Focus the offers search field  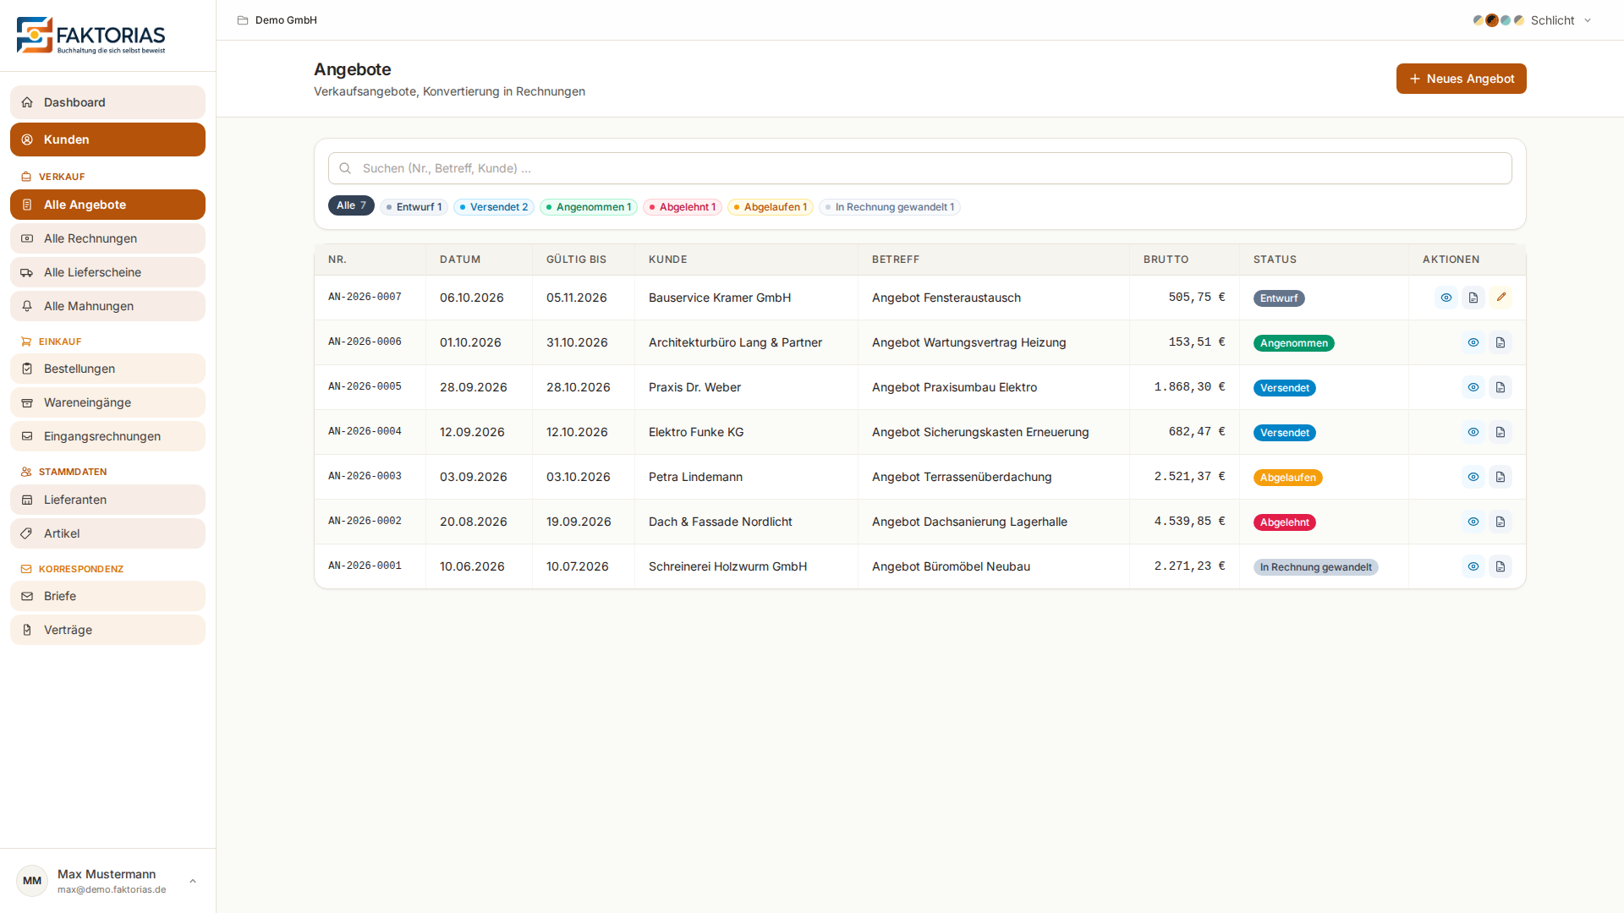click(919, 168)
